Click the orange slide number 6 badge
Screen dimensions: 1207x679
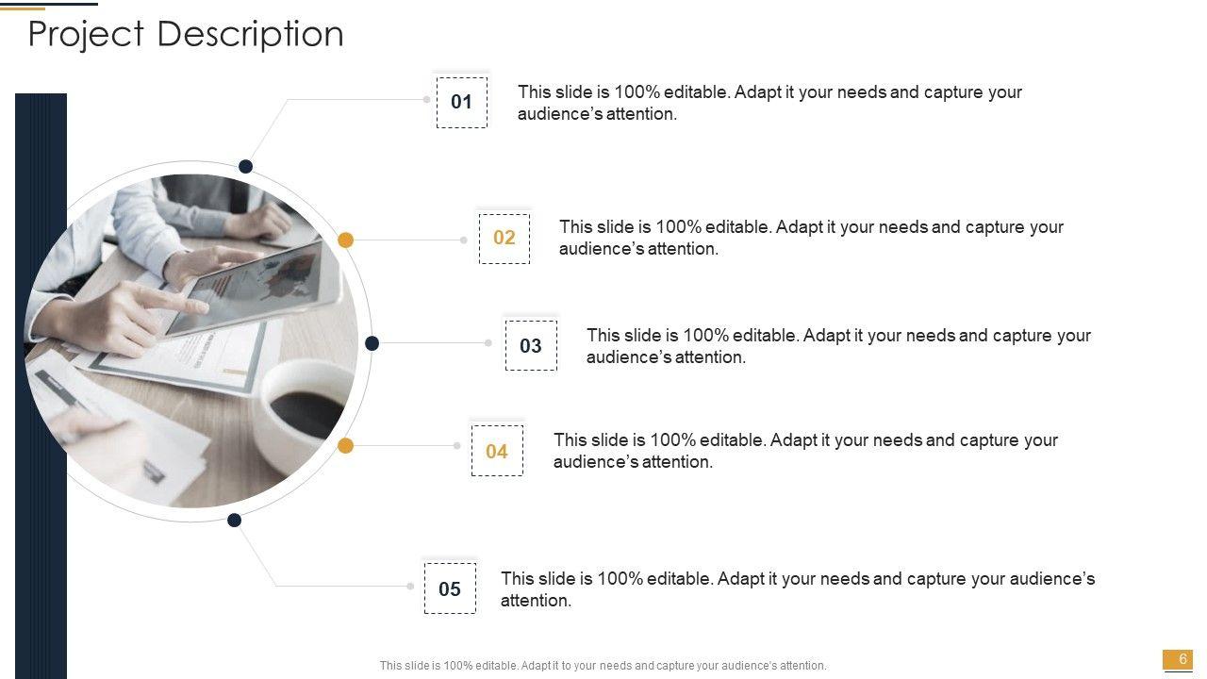click(x=1178, y=659)
